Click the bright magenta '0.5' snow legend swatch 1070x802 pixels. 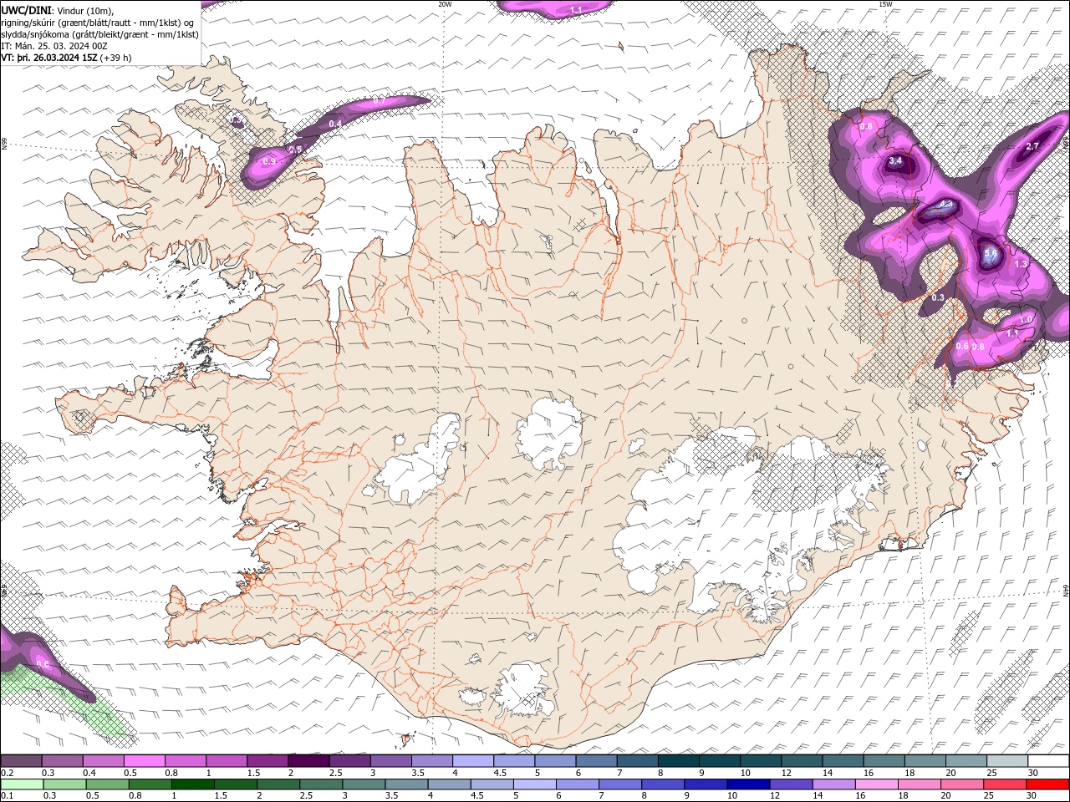click(144, 761)
